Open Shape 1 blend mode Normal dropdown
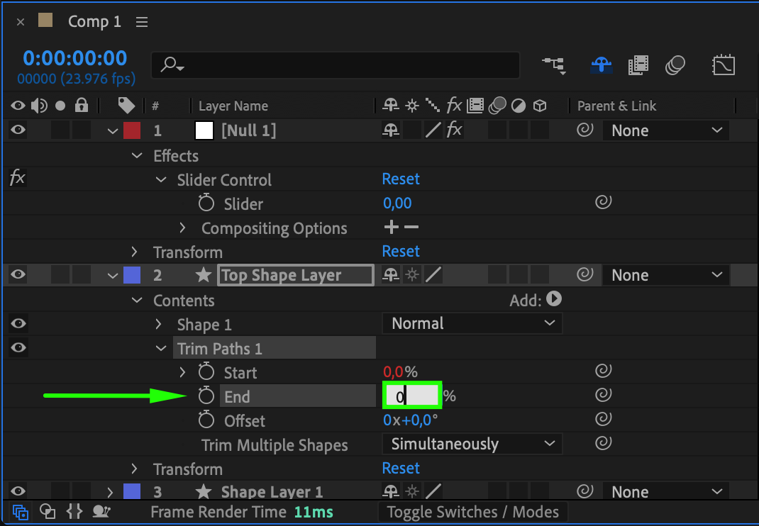This screenshot has height=526, width=759. [472, 323]
